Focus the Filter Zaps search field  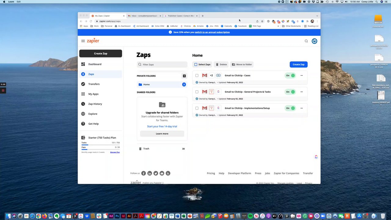pyautogui.click(x=162, y=64)
